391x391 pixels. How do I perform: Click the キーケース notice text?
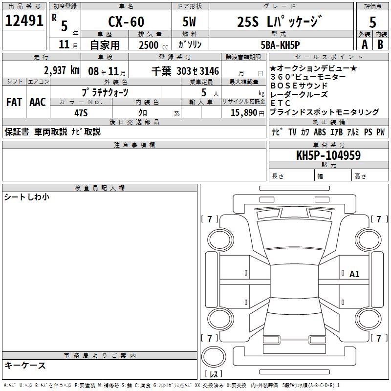[25, 365]
